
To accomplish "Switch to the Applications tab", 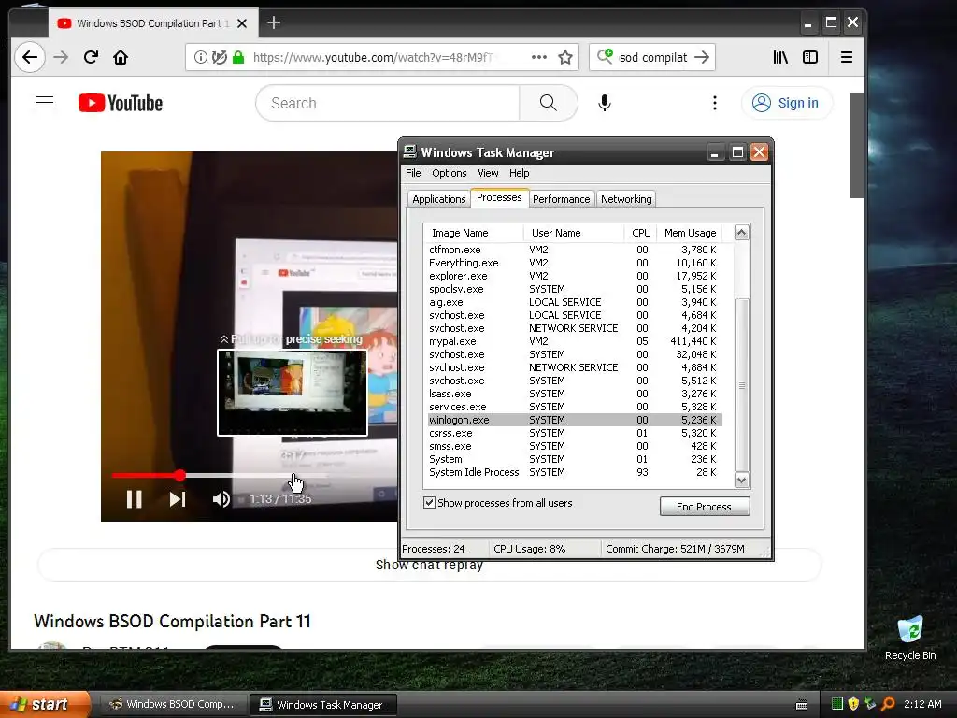I will click(x=439, y=199).
